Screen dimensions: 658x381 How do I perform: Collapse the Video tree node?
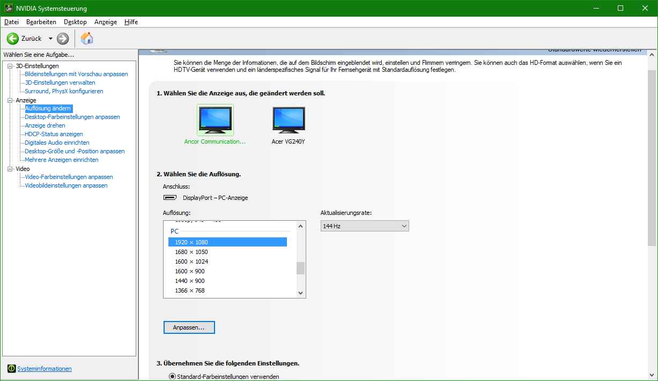[x=10, y=169]
